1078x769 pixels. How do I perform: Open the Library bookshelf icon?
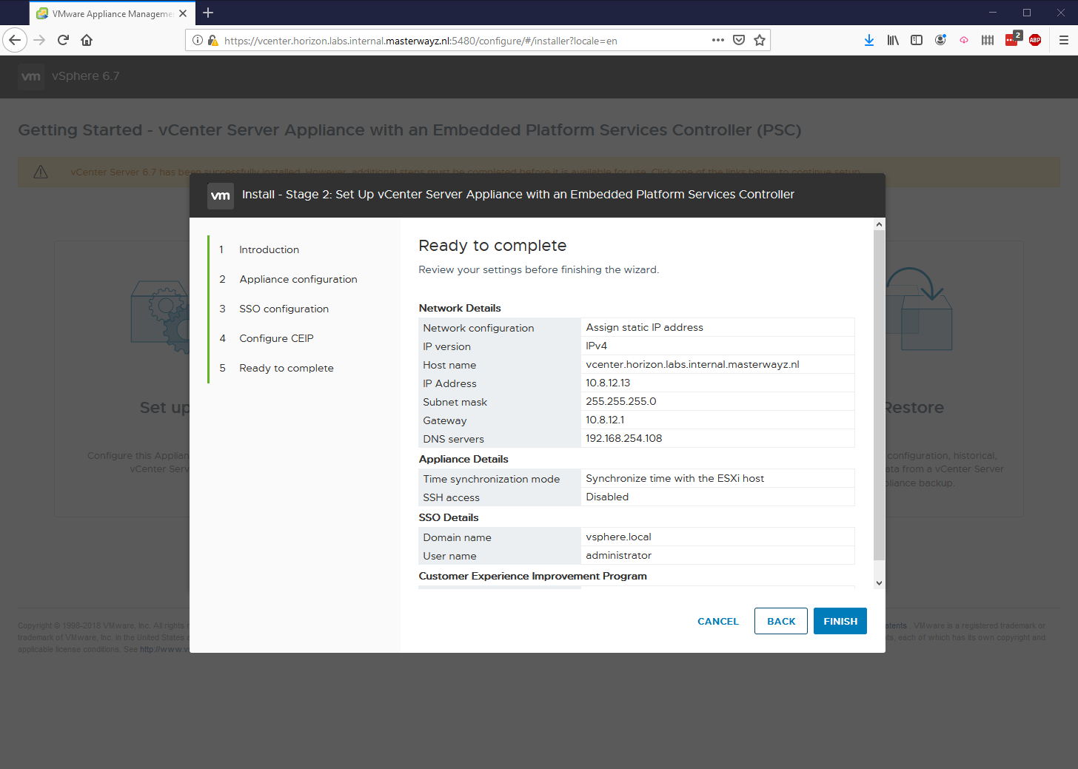pos(893,40)
